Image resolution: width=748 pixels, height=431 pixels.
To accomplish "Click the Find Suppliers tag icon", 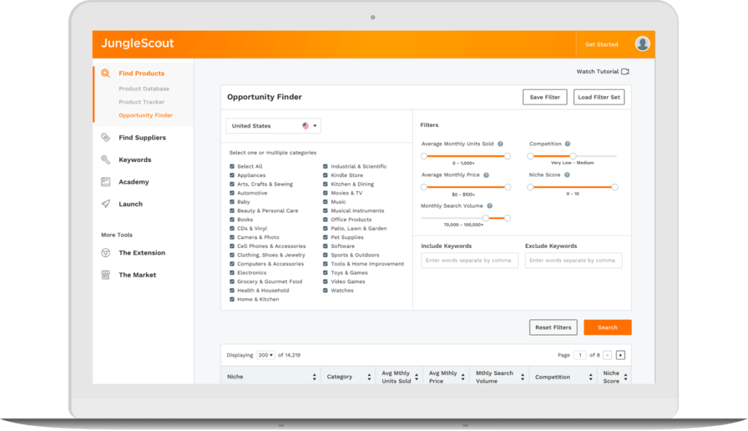I will 105,138.
